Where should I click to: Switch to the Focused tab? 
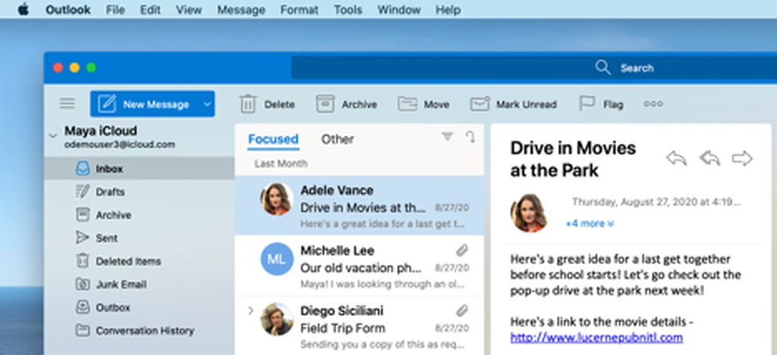273,139
